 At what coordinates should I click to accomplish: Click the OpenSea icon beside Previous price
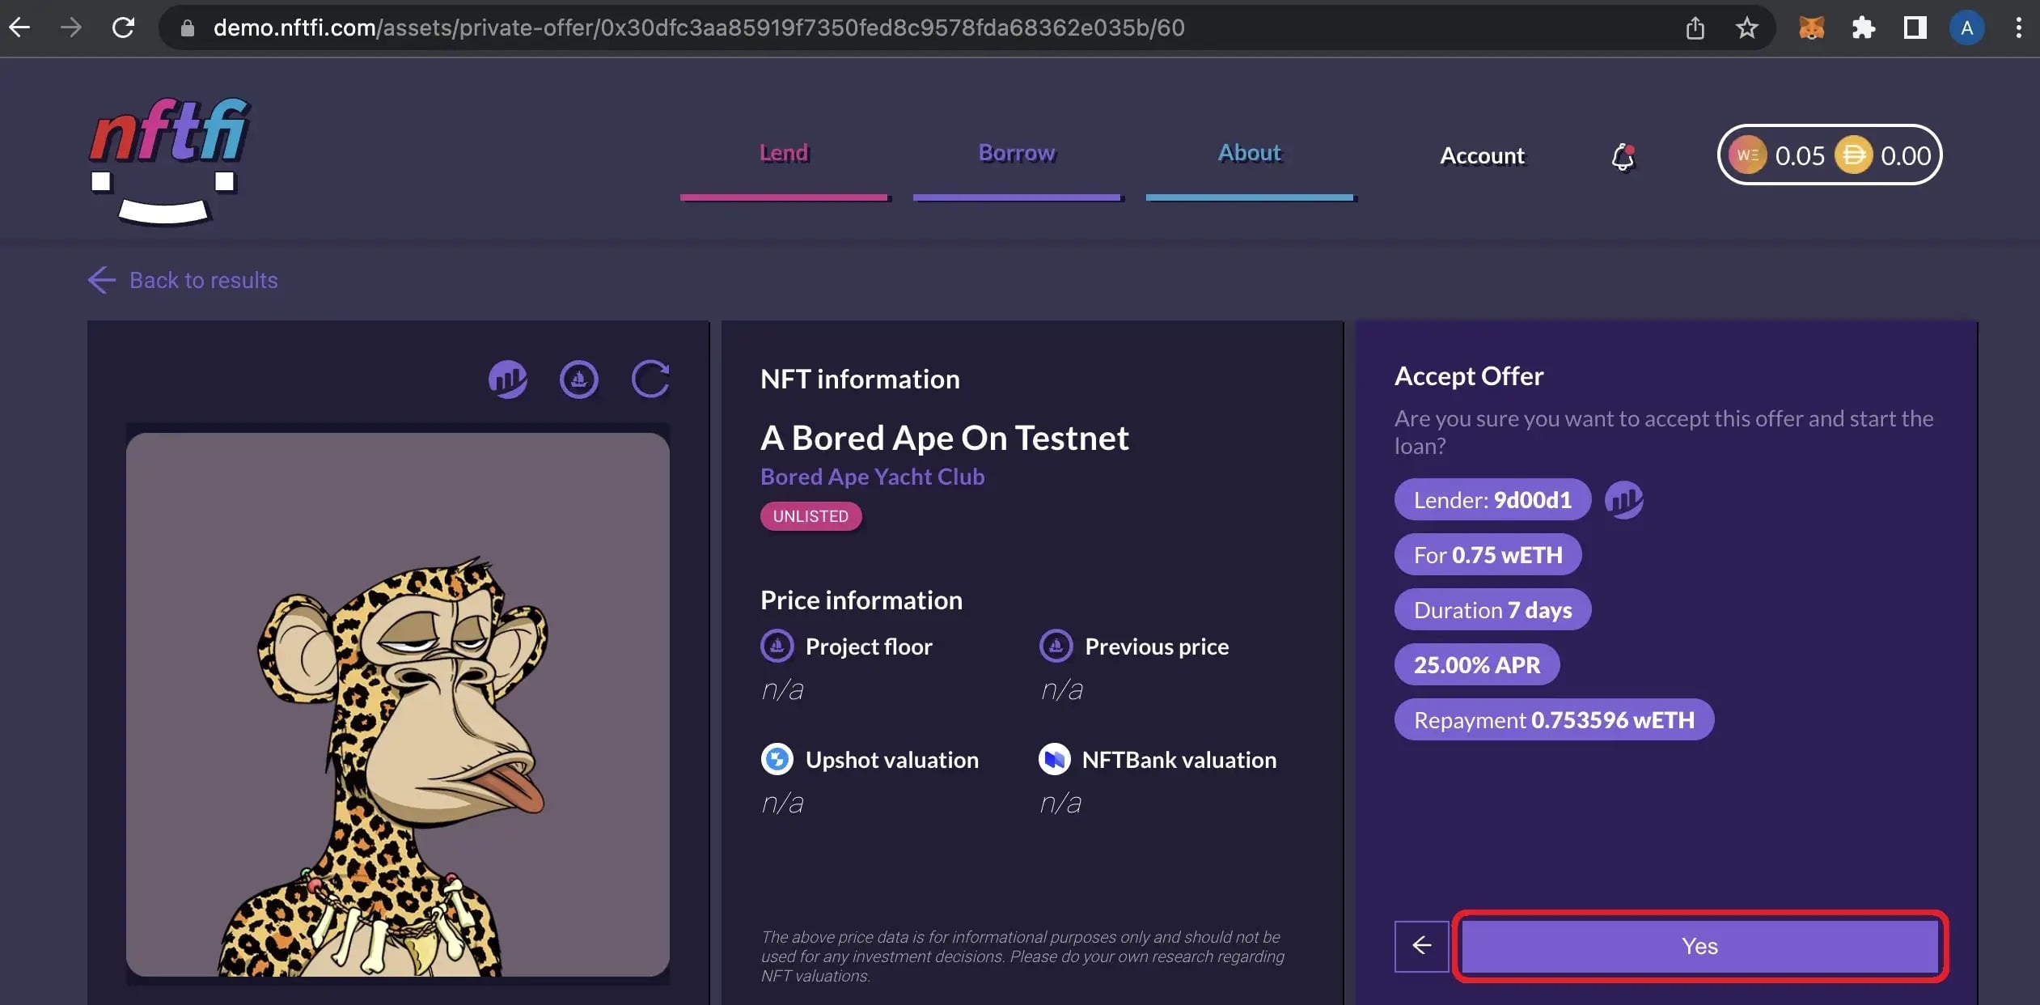point(1056,646)
